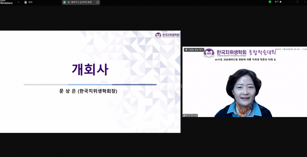Open the 보기 view menu
The image size is (307, 157).
[x=276, y=2]
